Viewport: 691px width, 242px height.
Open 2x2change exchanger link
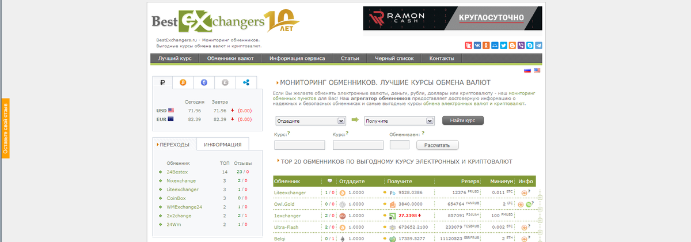coord(180,215)
